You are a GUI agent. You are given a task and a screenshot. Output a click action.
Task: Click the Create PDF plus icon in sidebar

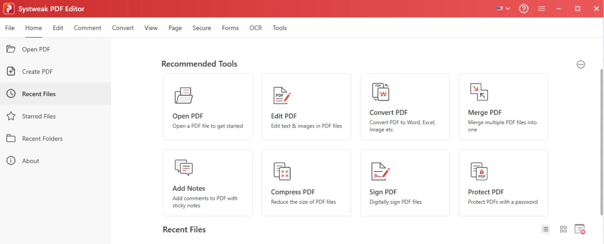tap(11, 71)
